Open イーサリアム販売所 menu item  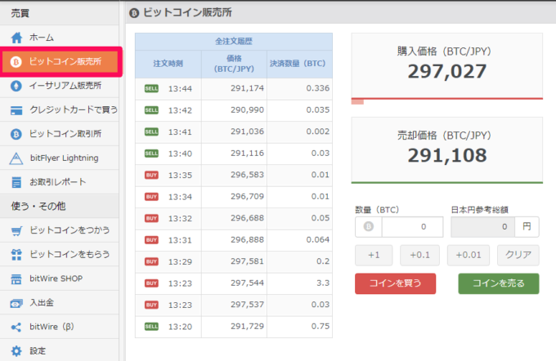pyautogui.click(x=59, y=86)
